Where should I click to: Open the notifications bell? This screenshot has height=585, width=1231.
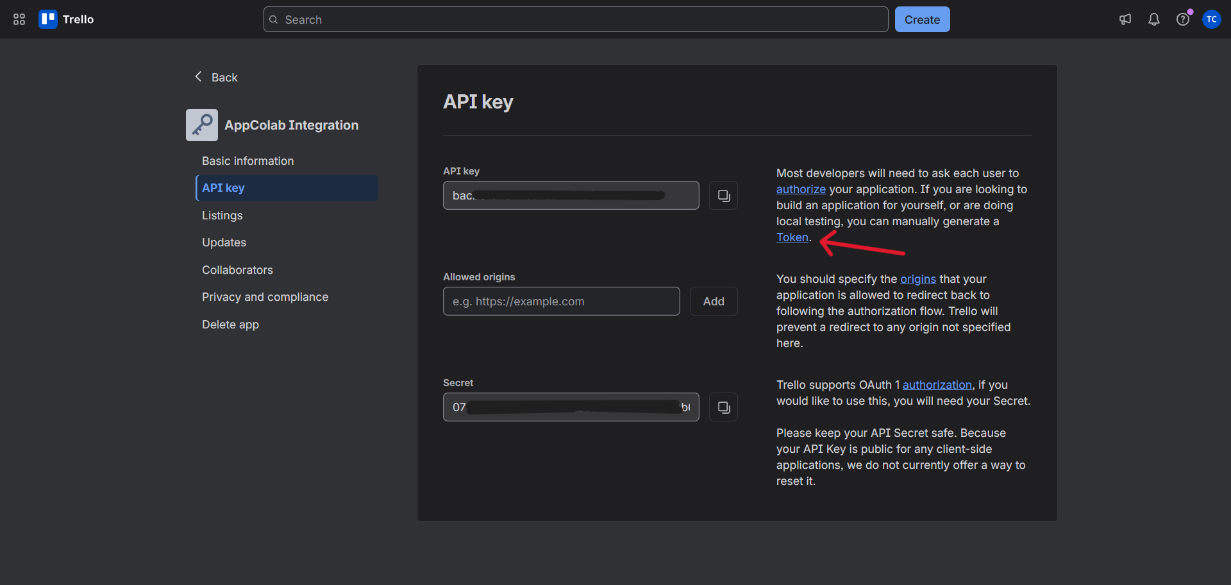(1154, 19)
